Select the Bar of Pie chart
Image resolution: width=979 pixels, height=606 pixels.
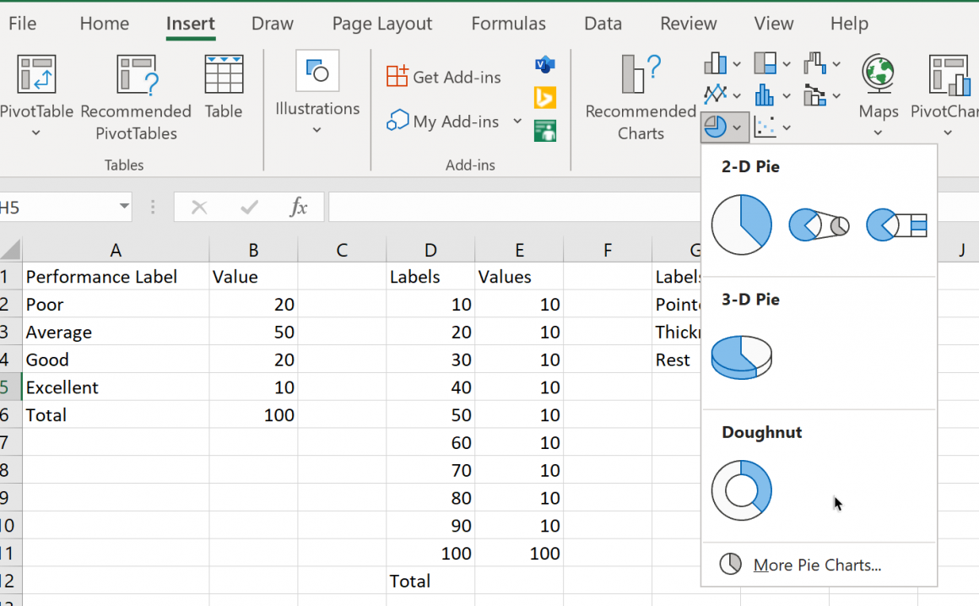pos(895,225)
